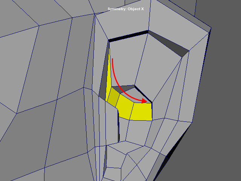Select bottom vertex of tall yellow face
This screenshot has height=181, width=241.
coord(106,94)
